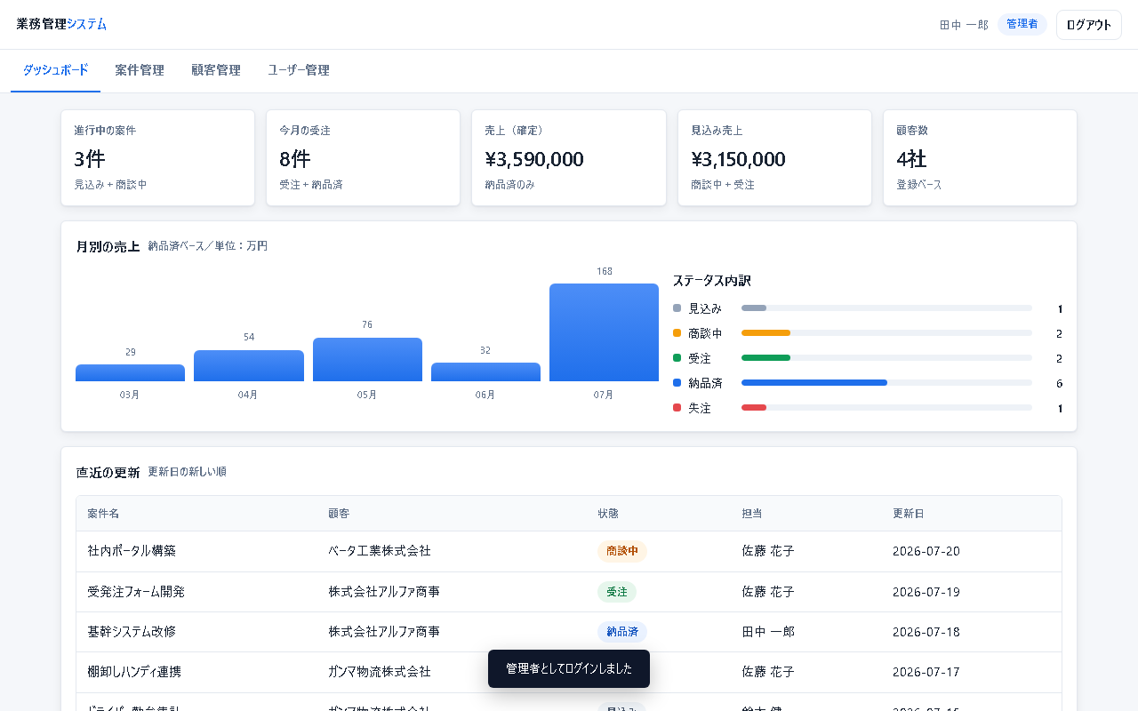Click the 田中 一郎 assignee cell in table

[x=768, y=632]
